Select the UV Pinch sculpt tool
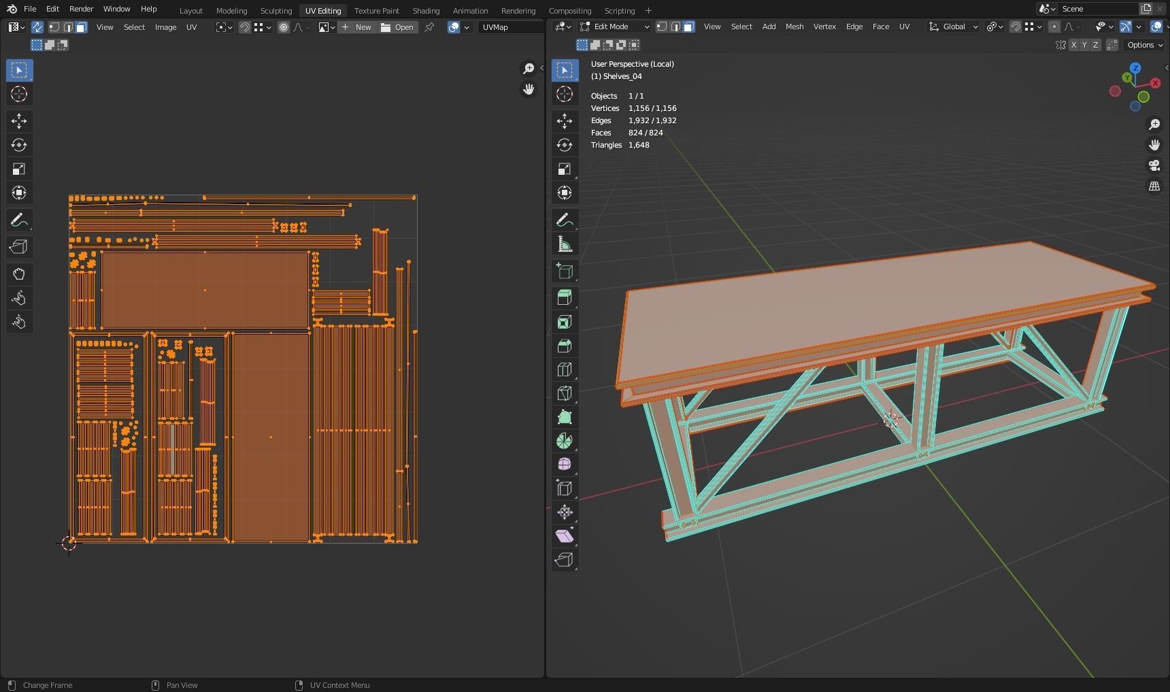Viewport: 1170px width, 692px height. (19, 322)
